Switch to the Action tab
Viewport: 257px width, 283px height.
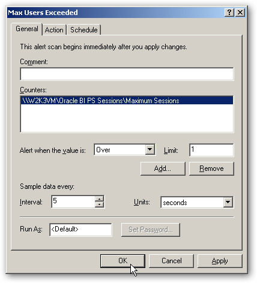(x=54, y=30)
